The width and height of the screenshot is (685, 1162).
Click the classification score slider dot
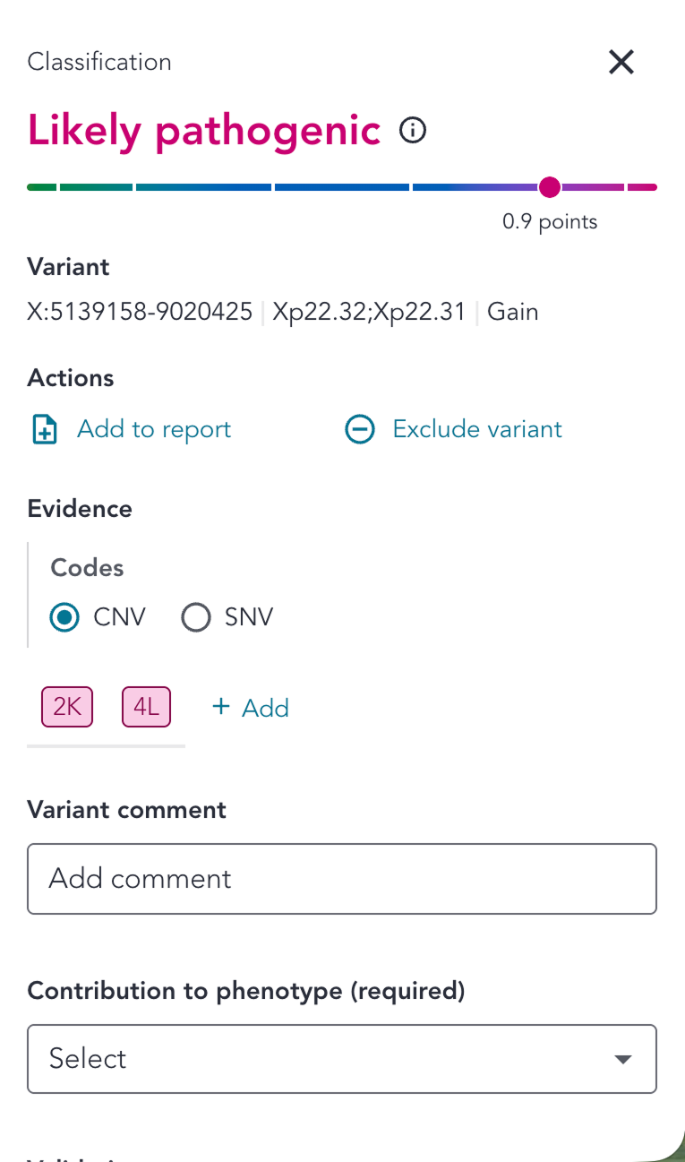[x=550, y=187]
